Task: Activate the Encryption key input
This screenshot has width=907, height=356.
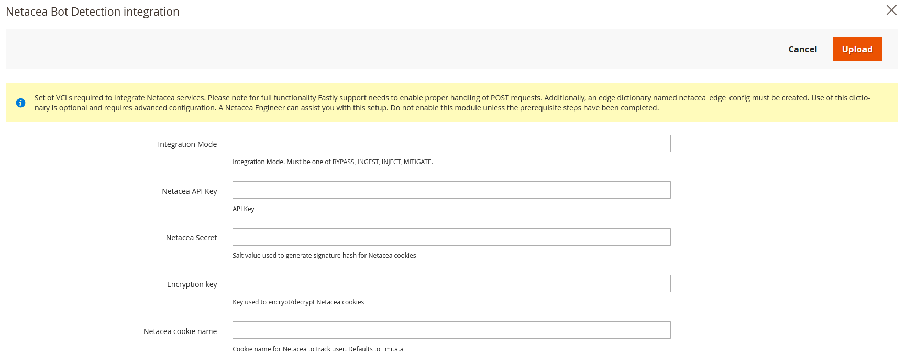Action: (x=451, y=284)
